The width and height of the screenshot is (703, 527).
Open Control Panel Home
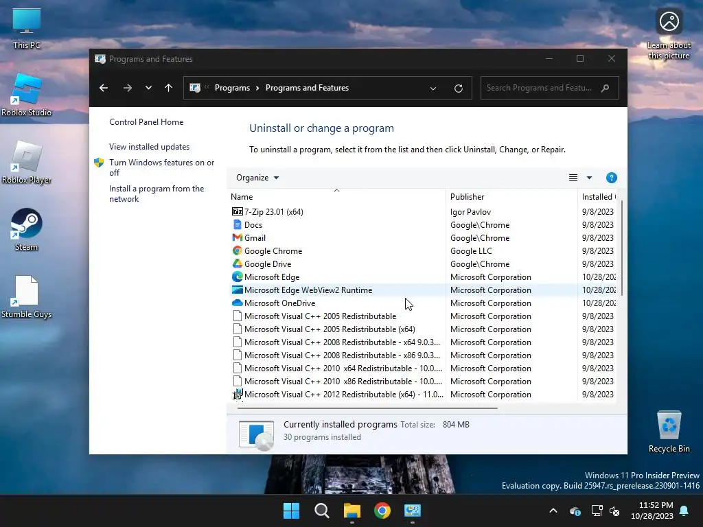click(x=146, y=122)
